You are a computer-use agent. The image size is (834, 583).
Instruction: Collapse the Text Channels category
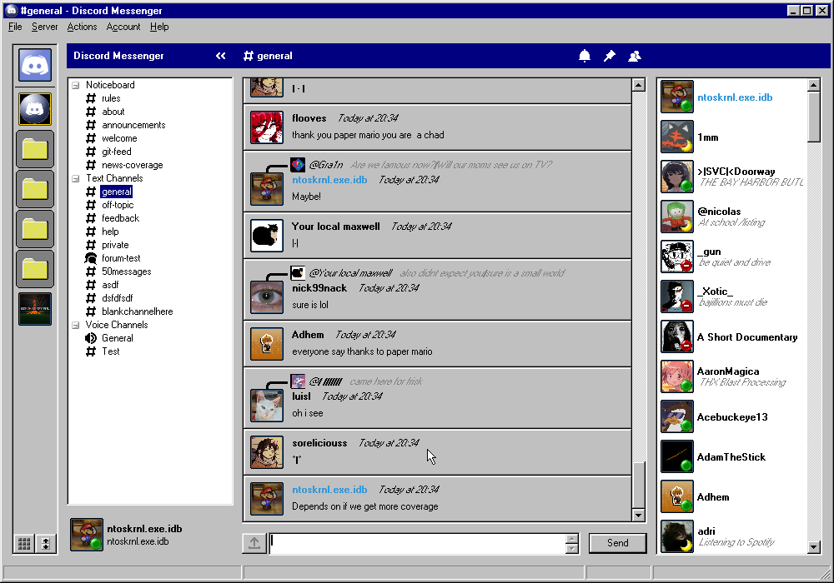click(76, 178)
